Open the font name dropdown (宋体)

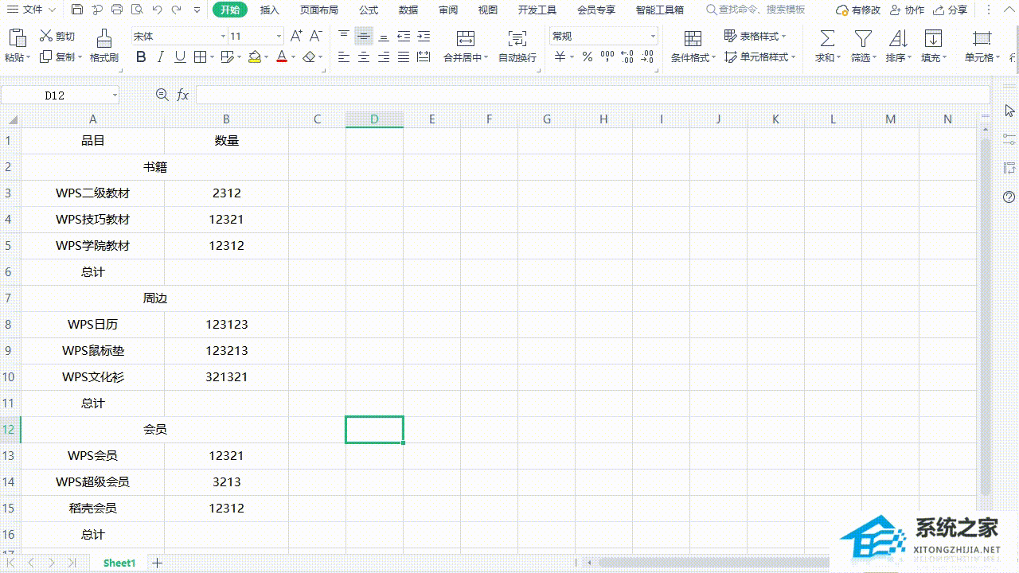point(223,37)
